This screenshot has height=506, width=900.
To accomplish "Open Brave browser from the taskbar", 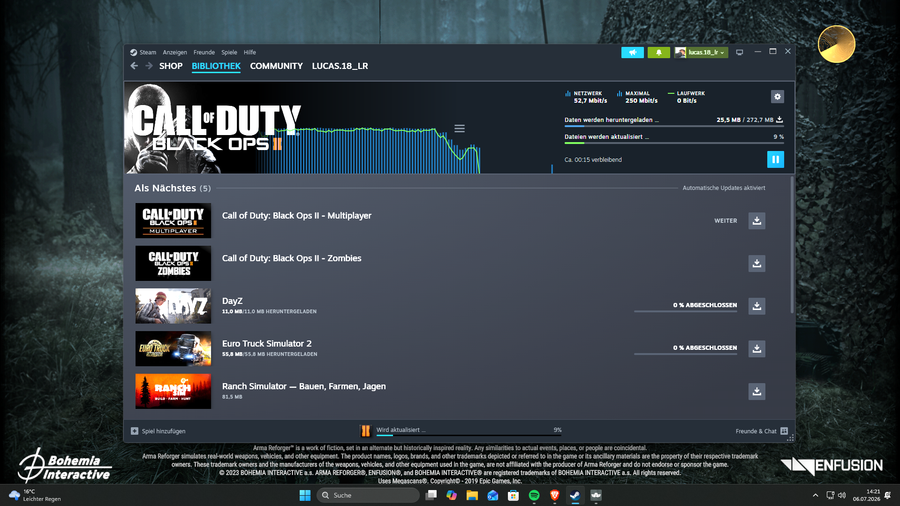I will coord(554,495).
